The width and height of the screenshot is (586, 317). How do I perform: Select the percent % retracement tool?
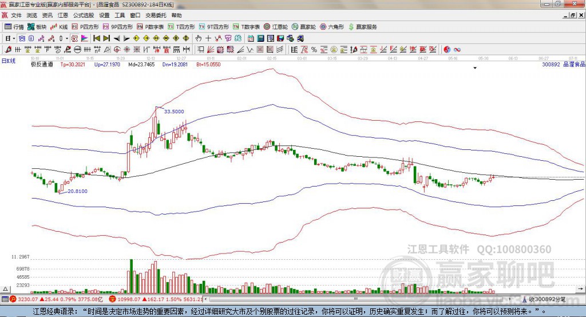[x=314, y=49]
